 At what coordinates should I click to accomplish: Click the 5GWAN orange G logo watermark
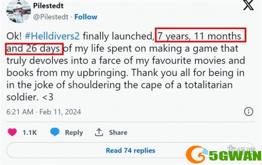(x=197, y=154)
